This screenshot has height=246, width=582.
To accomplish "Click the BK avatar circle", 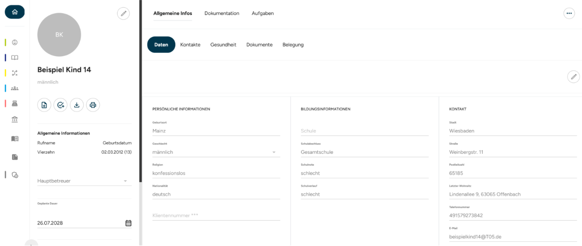I will (59, 35).
